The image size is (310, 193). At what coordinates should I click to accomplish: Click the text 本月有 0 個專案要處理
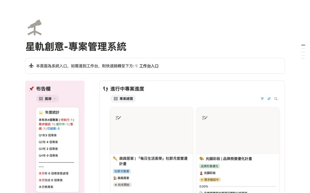click(54, 173)
